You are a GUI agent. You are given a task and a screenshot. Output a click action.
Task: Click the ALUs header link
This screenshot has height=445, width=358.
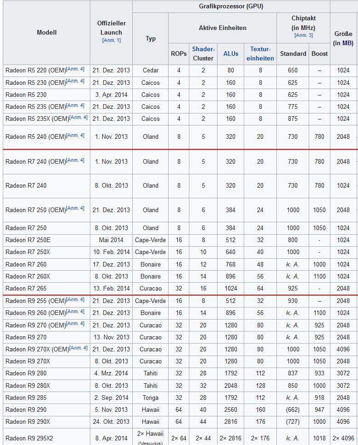pos(230,53)
